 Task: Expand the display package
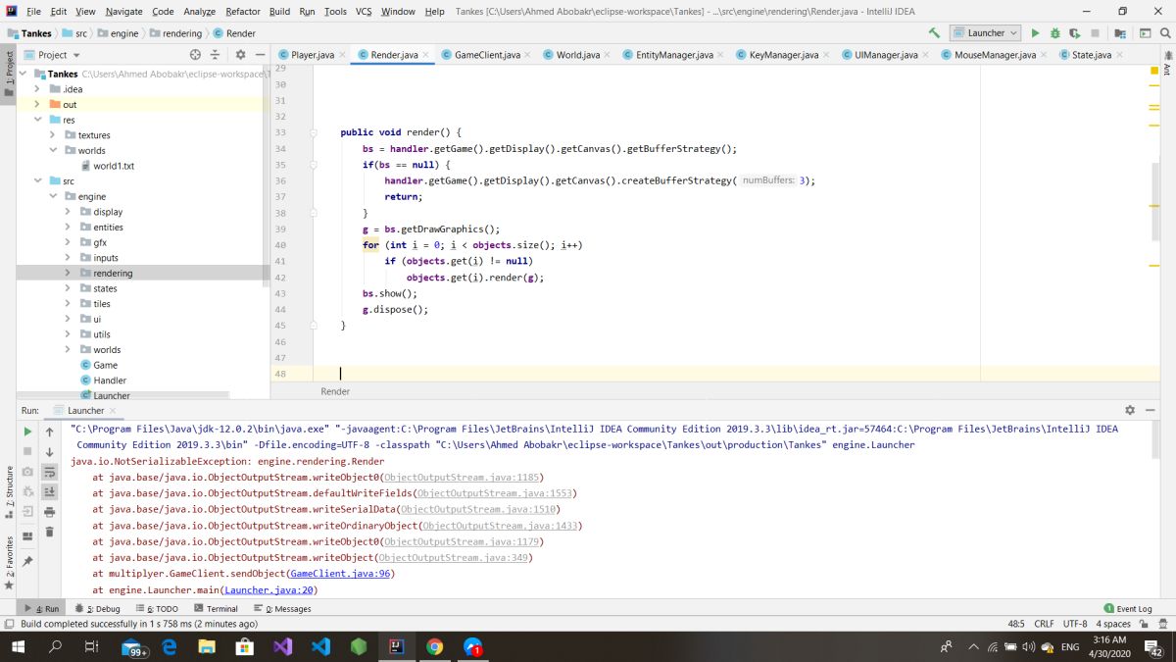click(x=69, y=212)
